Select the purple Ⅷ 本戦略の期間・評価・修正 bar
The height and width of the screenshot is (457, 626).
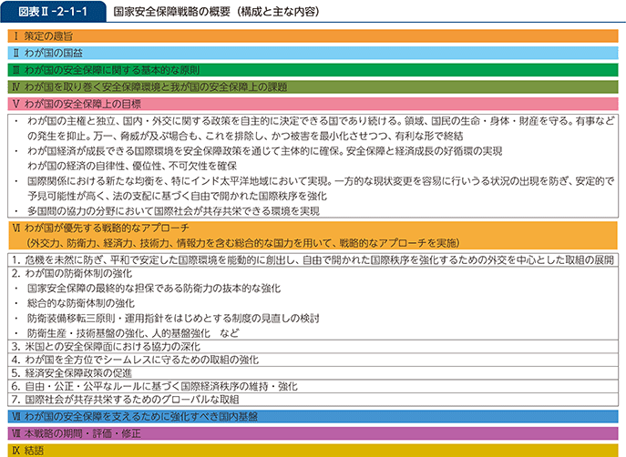coord(313,433)
